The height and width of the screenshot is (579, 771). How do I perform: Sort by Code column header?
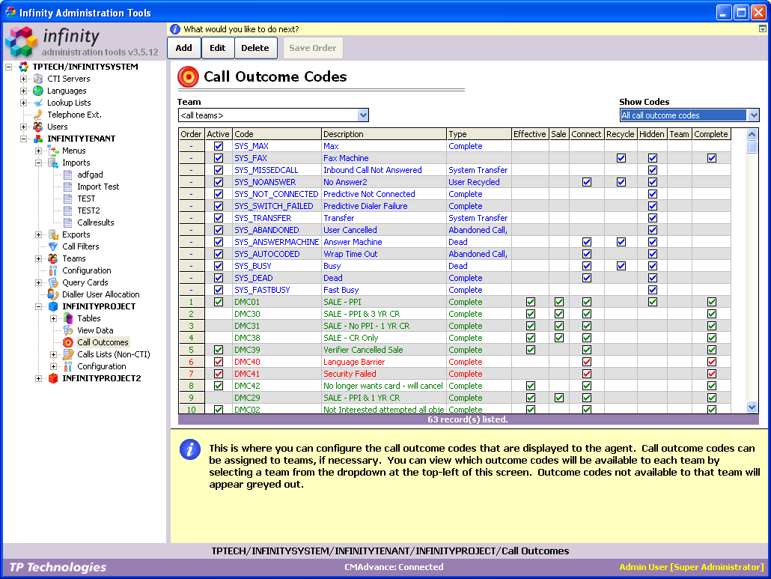pos(277,134)
